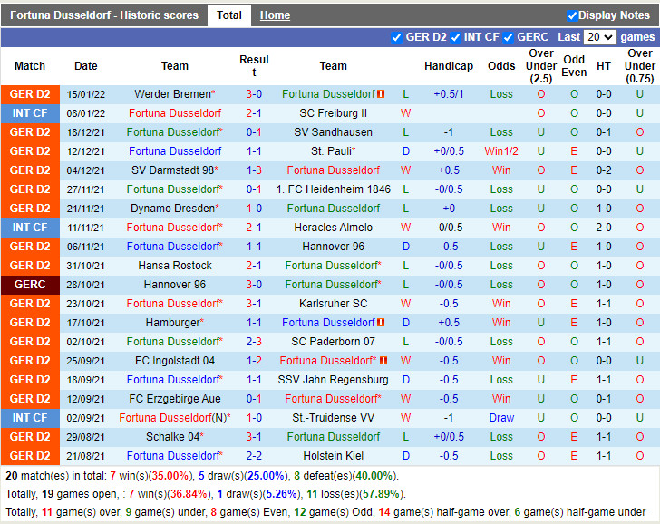Click the Odd Even column header

point(574,66)
